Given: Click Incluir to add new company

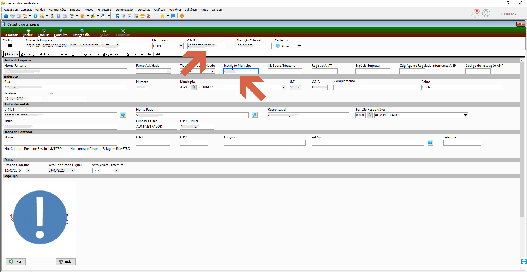Looking at the screenshot, I should click(x=28, y=33).
